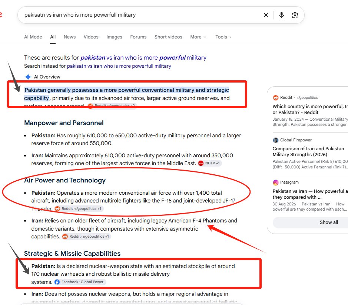This screenshot has width=348, height=305.
Task: Switch to the Forums tab
Action: (x=138, y=37)
